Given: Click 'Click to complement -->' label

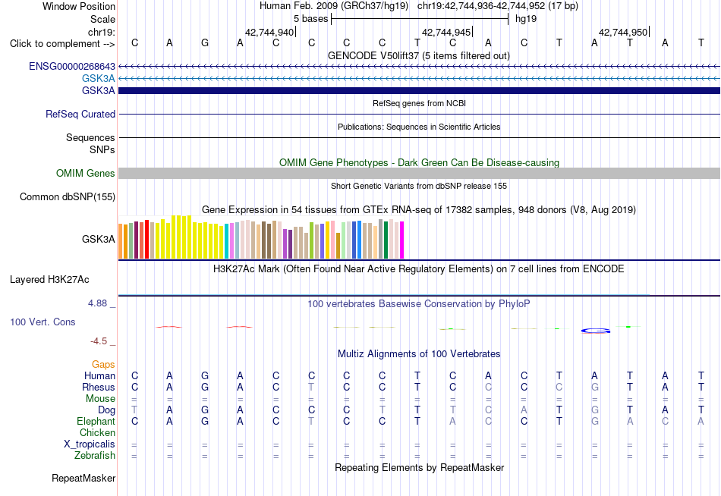Looking at the screenshot, I should (62, 44).
